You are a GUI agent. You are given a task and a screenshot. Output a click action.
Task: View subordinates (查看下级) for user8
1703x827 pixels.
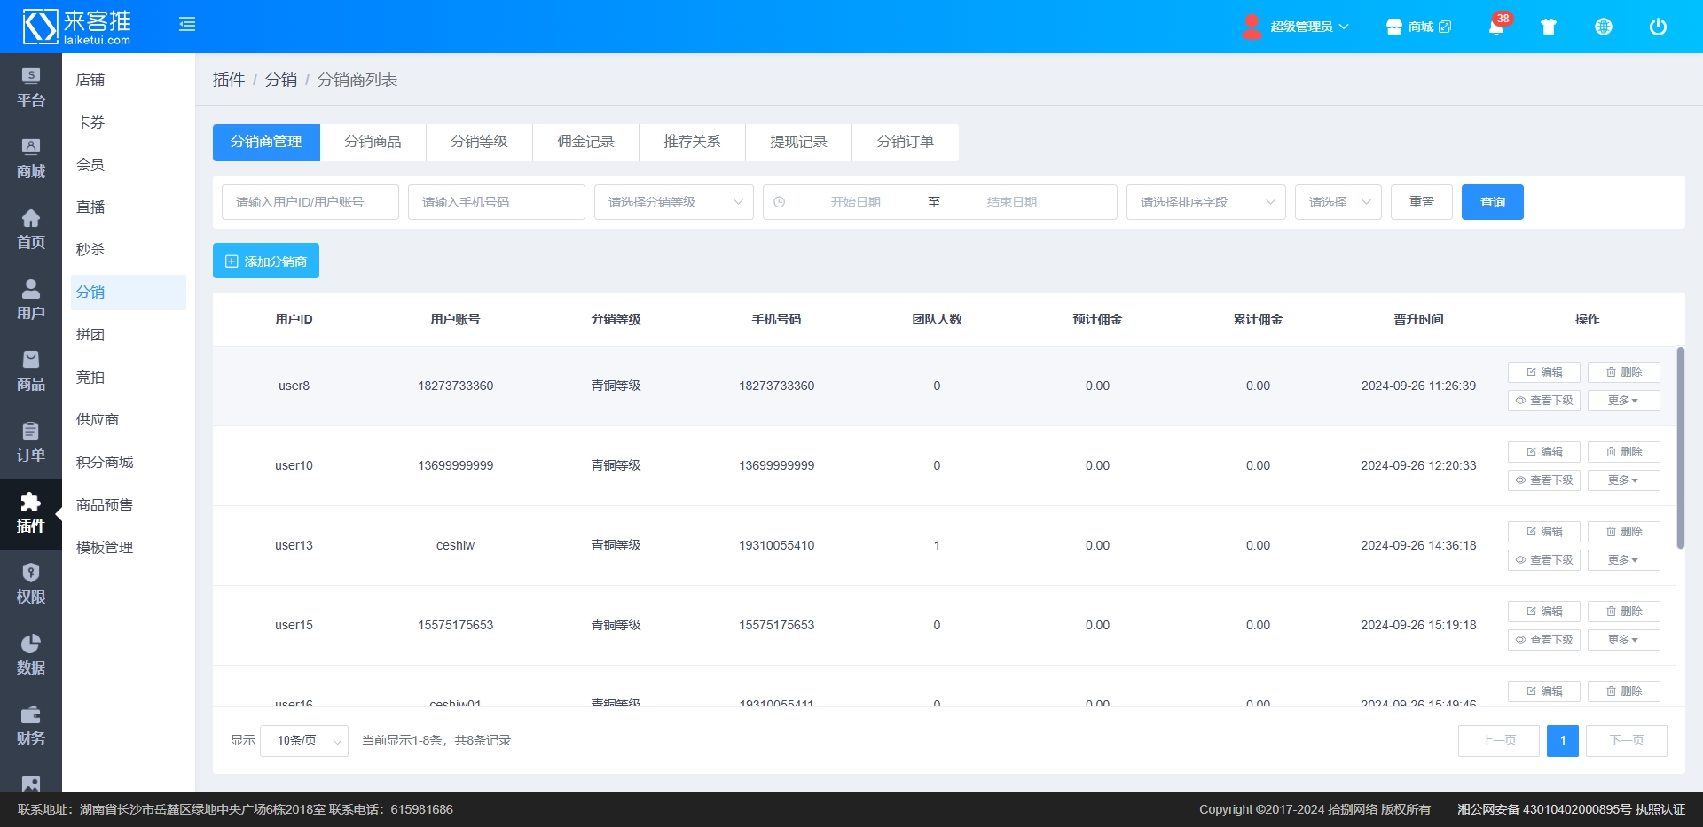(x=1543, y=401)
